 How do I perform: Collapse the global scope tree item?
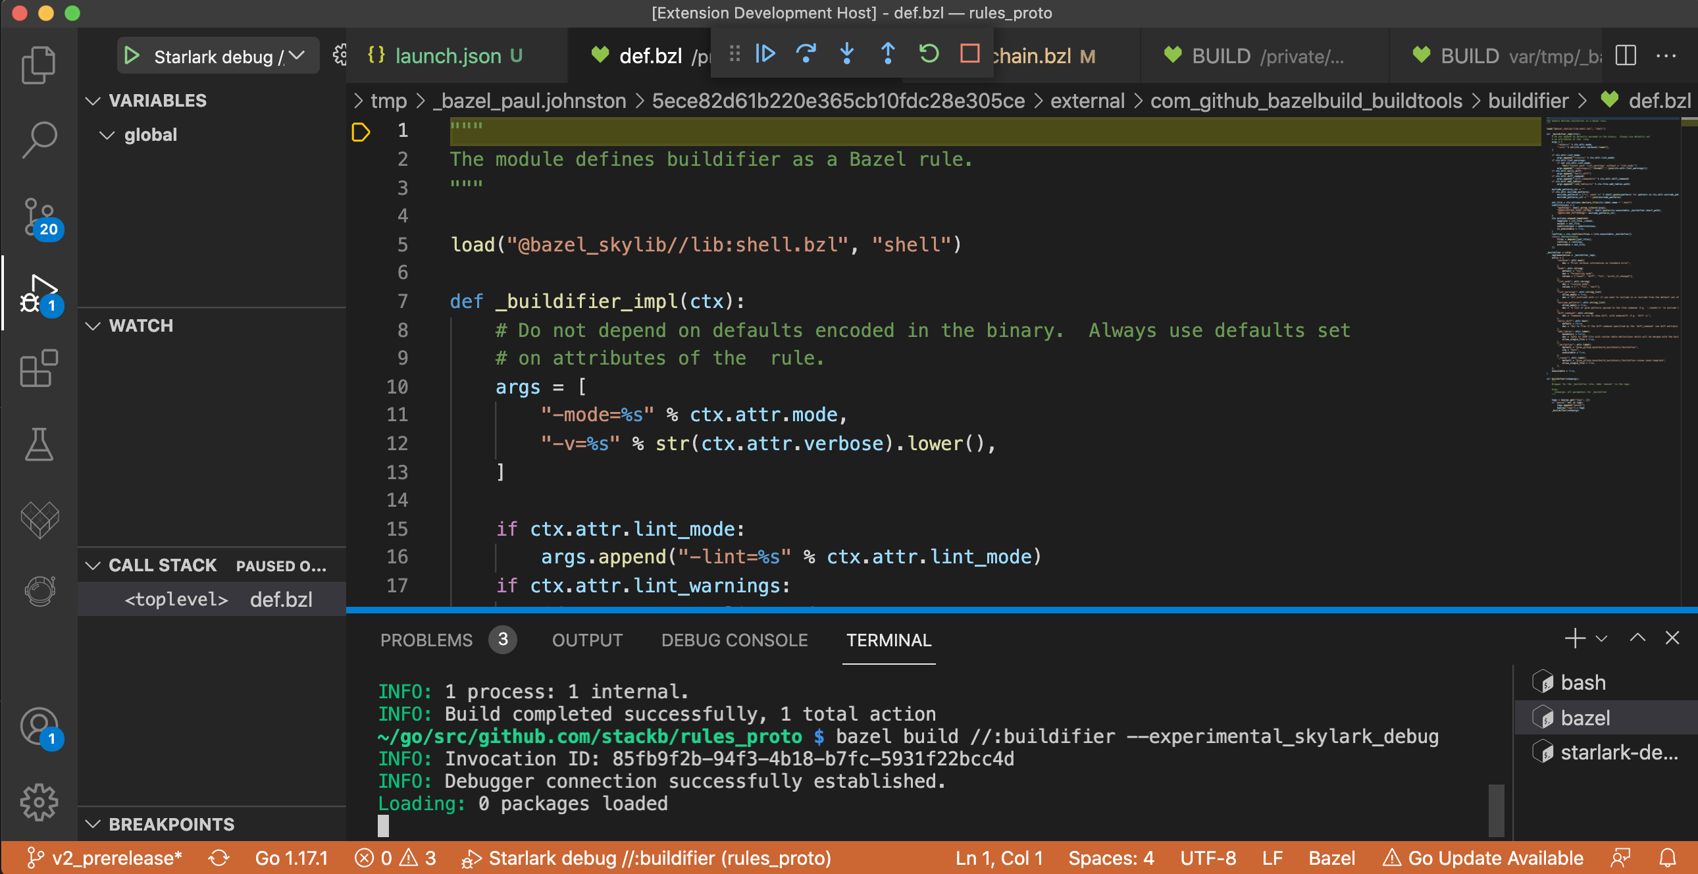pos(106,135)
